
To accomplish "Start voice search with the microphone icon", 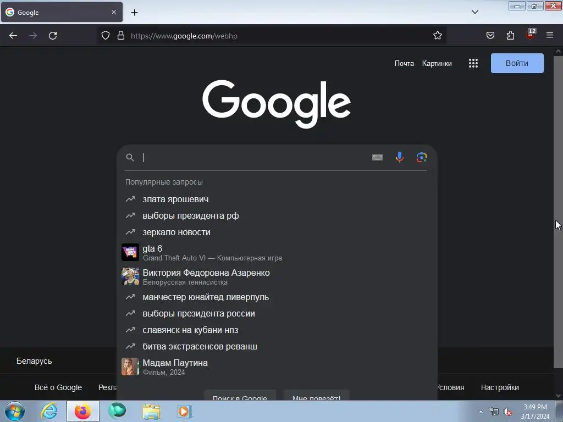I will (x=399, y=157).
